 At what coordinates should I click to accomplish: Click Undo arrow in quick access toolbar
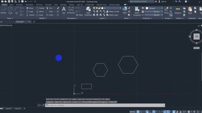coord(26,1)
